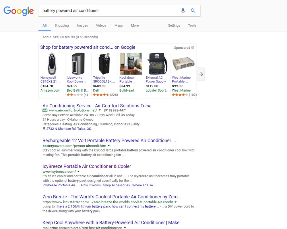Click star rating with 4 reviews
This screenshot has height=229, width=287.
77,95
